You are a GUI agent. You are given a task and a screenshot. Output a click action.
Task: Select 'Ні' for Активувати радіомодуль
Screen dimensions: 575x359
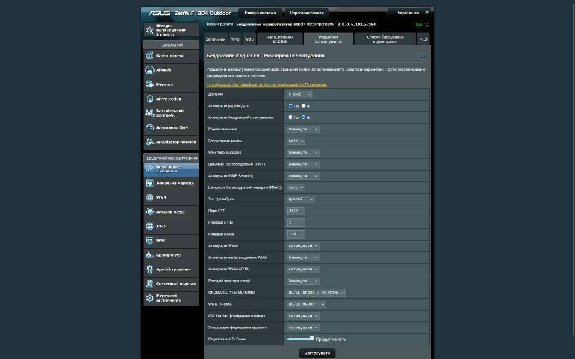304,106
